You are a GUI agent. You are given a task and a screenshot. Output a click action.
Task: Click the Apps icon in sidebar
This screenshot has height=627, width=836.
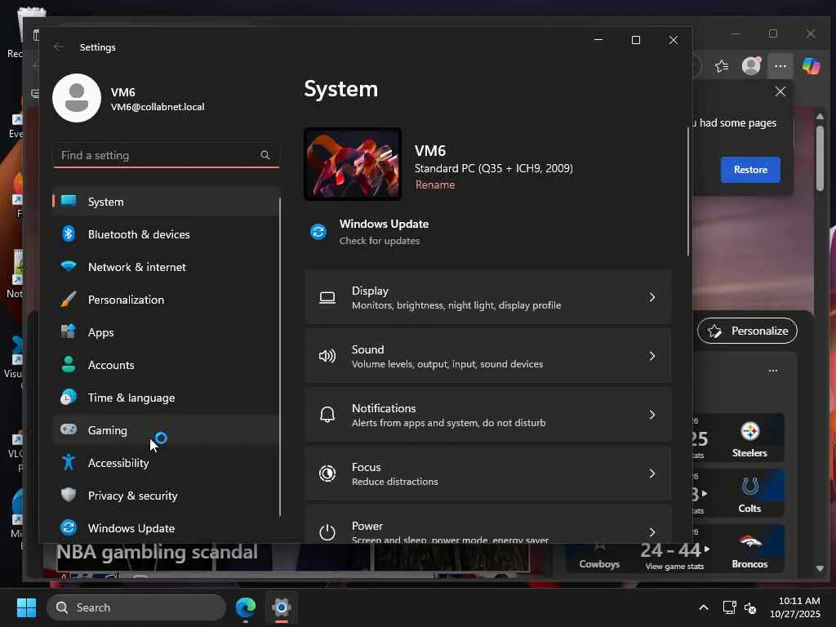69,331
